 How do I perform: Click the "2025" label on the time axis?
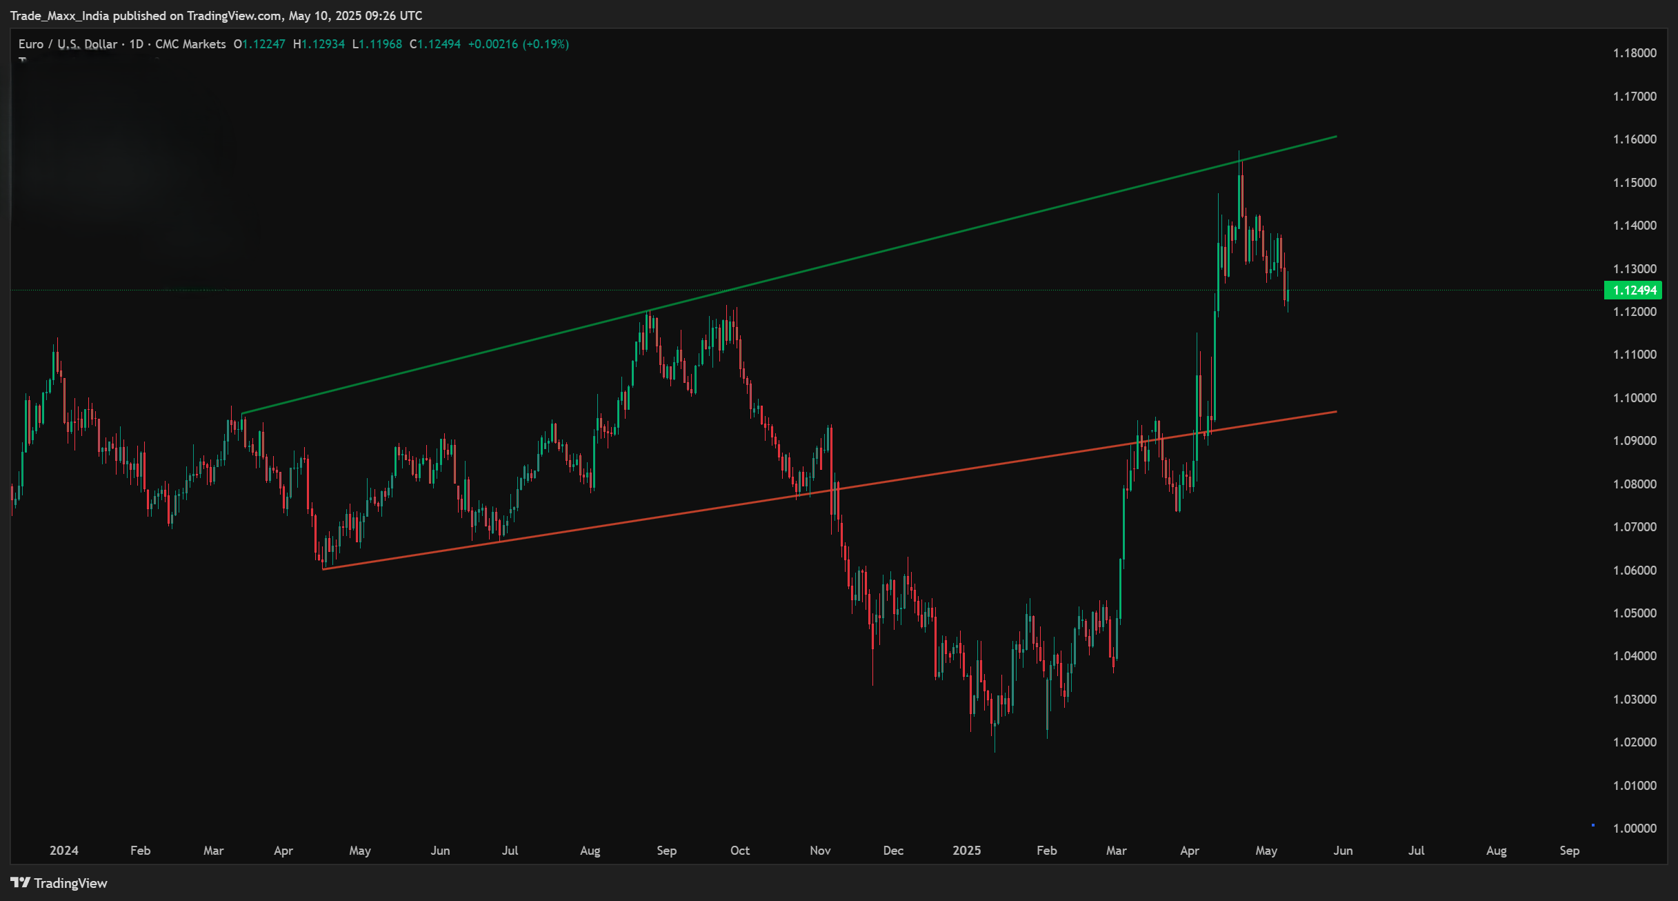pos(968,851)
